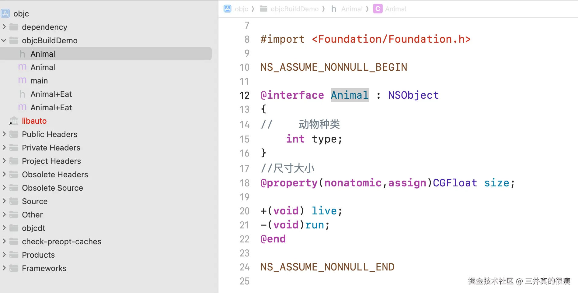Image resolution: width=578 pixels, height=293 pixels.
Task: Select Animal header in the jump bar
Action: pos(352,9)
